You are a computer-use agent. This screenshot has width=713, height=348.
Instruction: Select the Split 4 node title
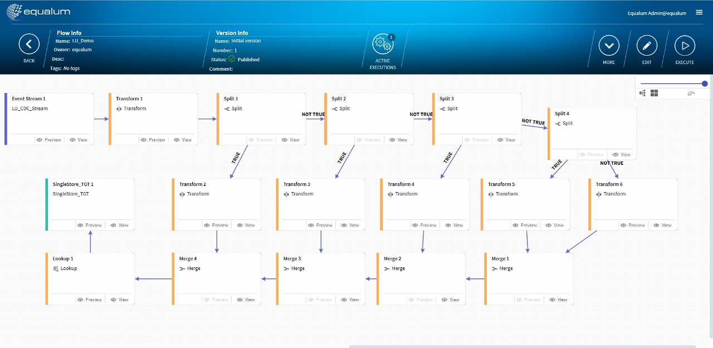pyautogui.click(x=562, y=114)
